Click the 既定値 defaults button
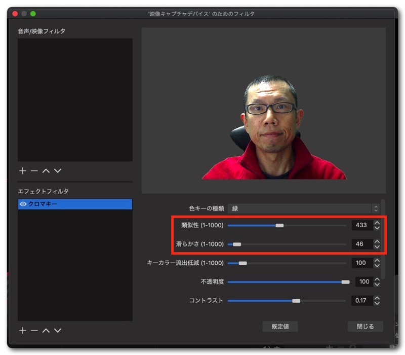The image size is (405, 355). coord(279,326)
